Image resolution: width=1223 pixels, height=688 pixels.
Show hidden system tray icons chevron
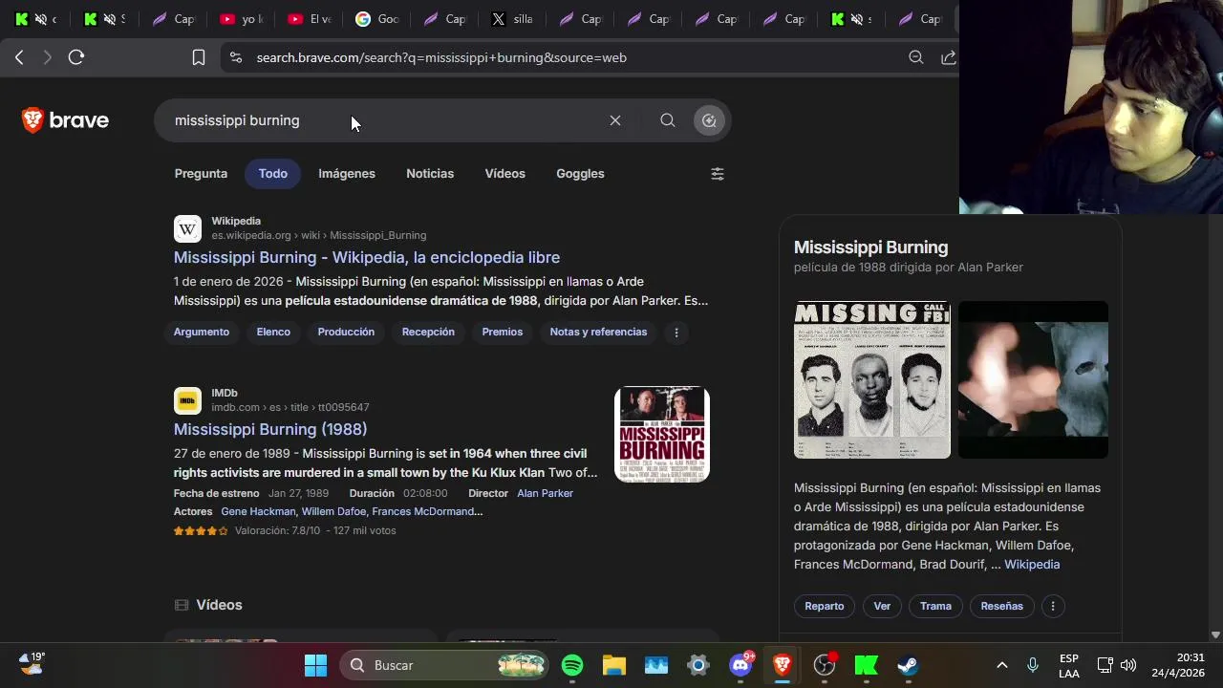click(1002, 665)
